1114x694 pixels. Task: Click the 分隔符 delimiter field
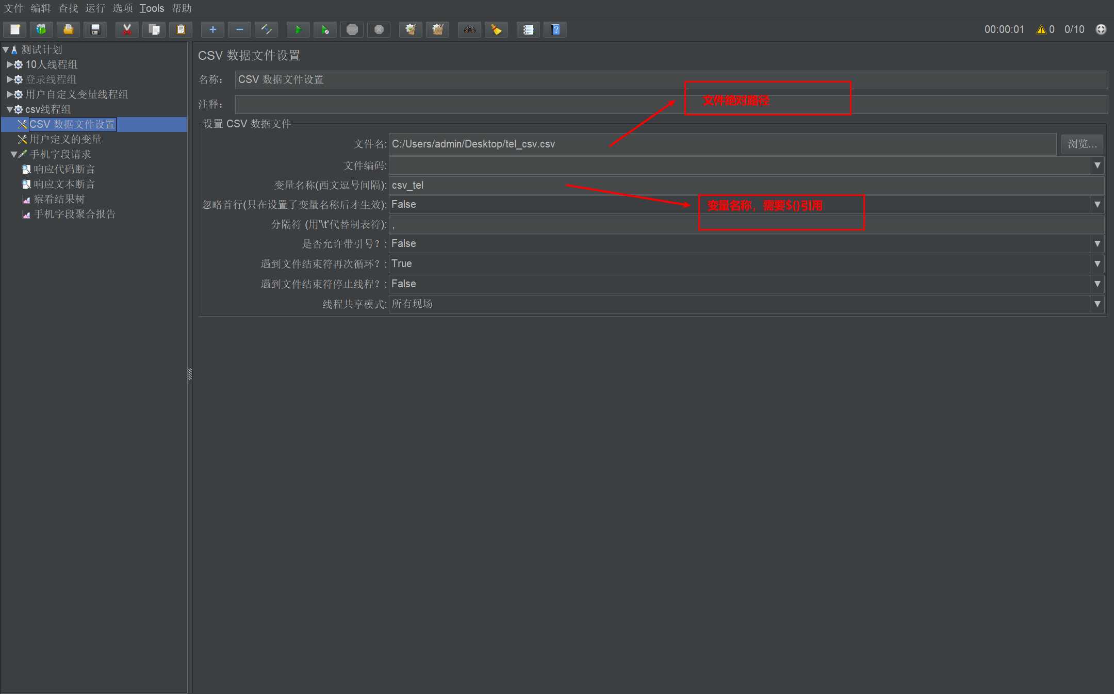tap(746, 225)
